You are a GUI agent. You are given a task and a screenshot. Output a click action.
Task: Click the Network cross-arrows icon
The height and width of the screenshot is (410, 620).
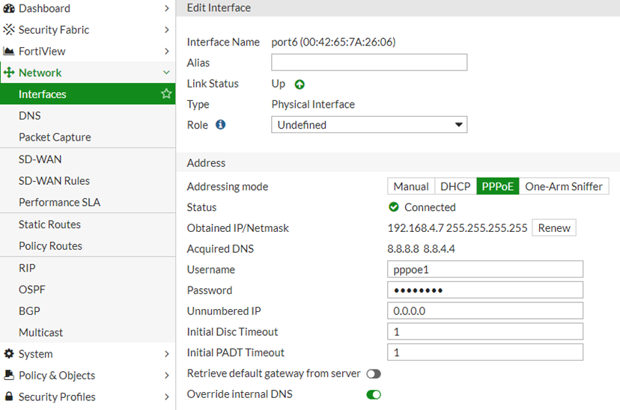tap(9, 73)
